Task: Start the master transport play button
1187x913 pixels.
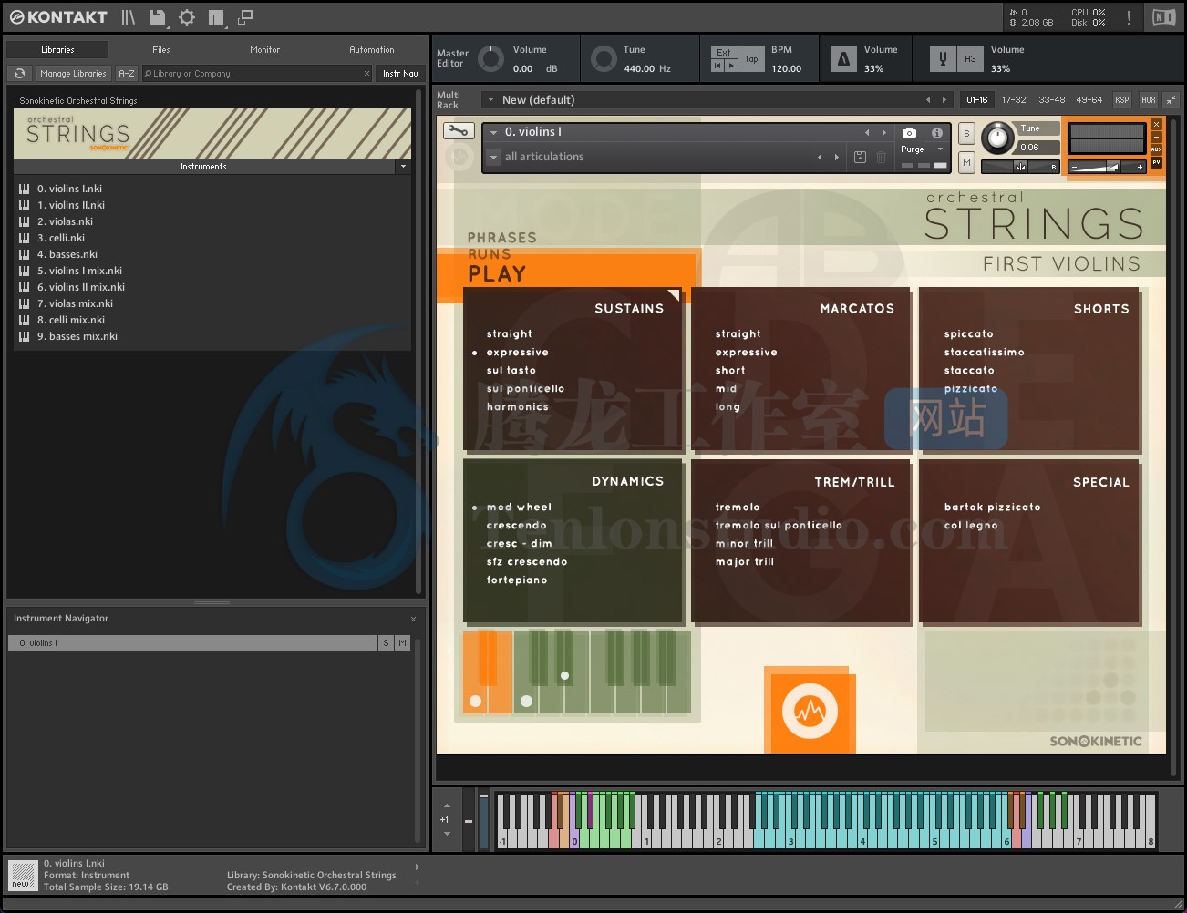Action: point(730,66)
